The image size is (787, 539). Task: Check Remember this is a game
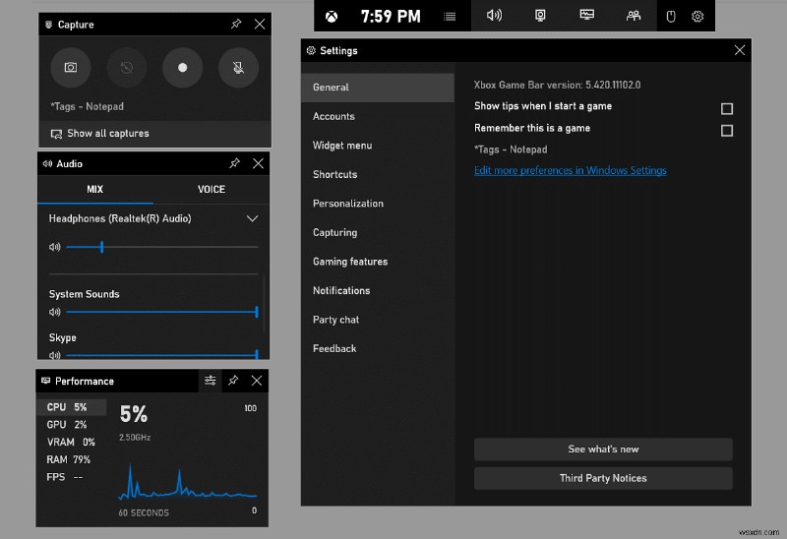[727, 131]
